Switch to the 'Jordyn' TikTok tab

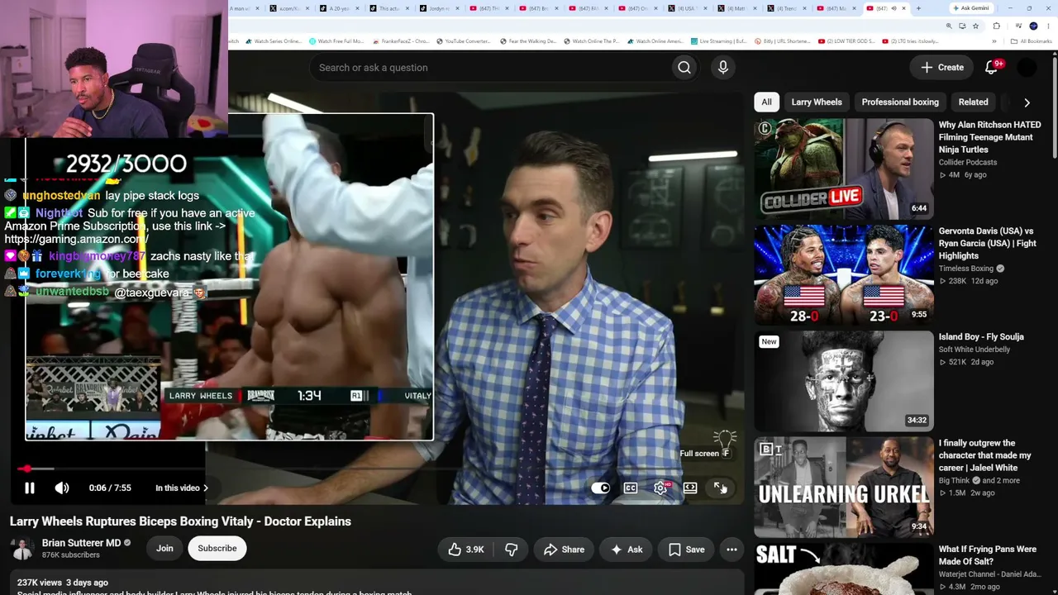tap(438, 8)
